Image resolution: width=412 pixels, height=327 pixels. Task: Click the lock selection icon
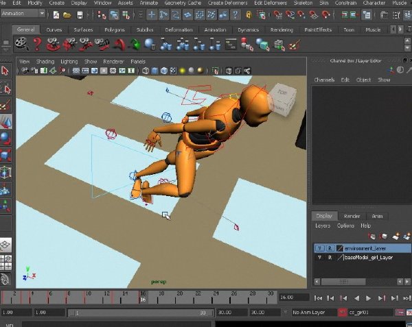tap(249, 15)
